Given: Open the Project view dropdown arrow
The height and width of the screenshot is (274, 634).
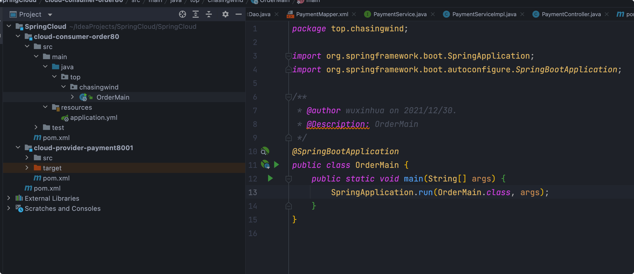Looking at the screenshot, I should click(x=50, y=15).
